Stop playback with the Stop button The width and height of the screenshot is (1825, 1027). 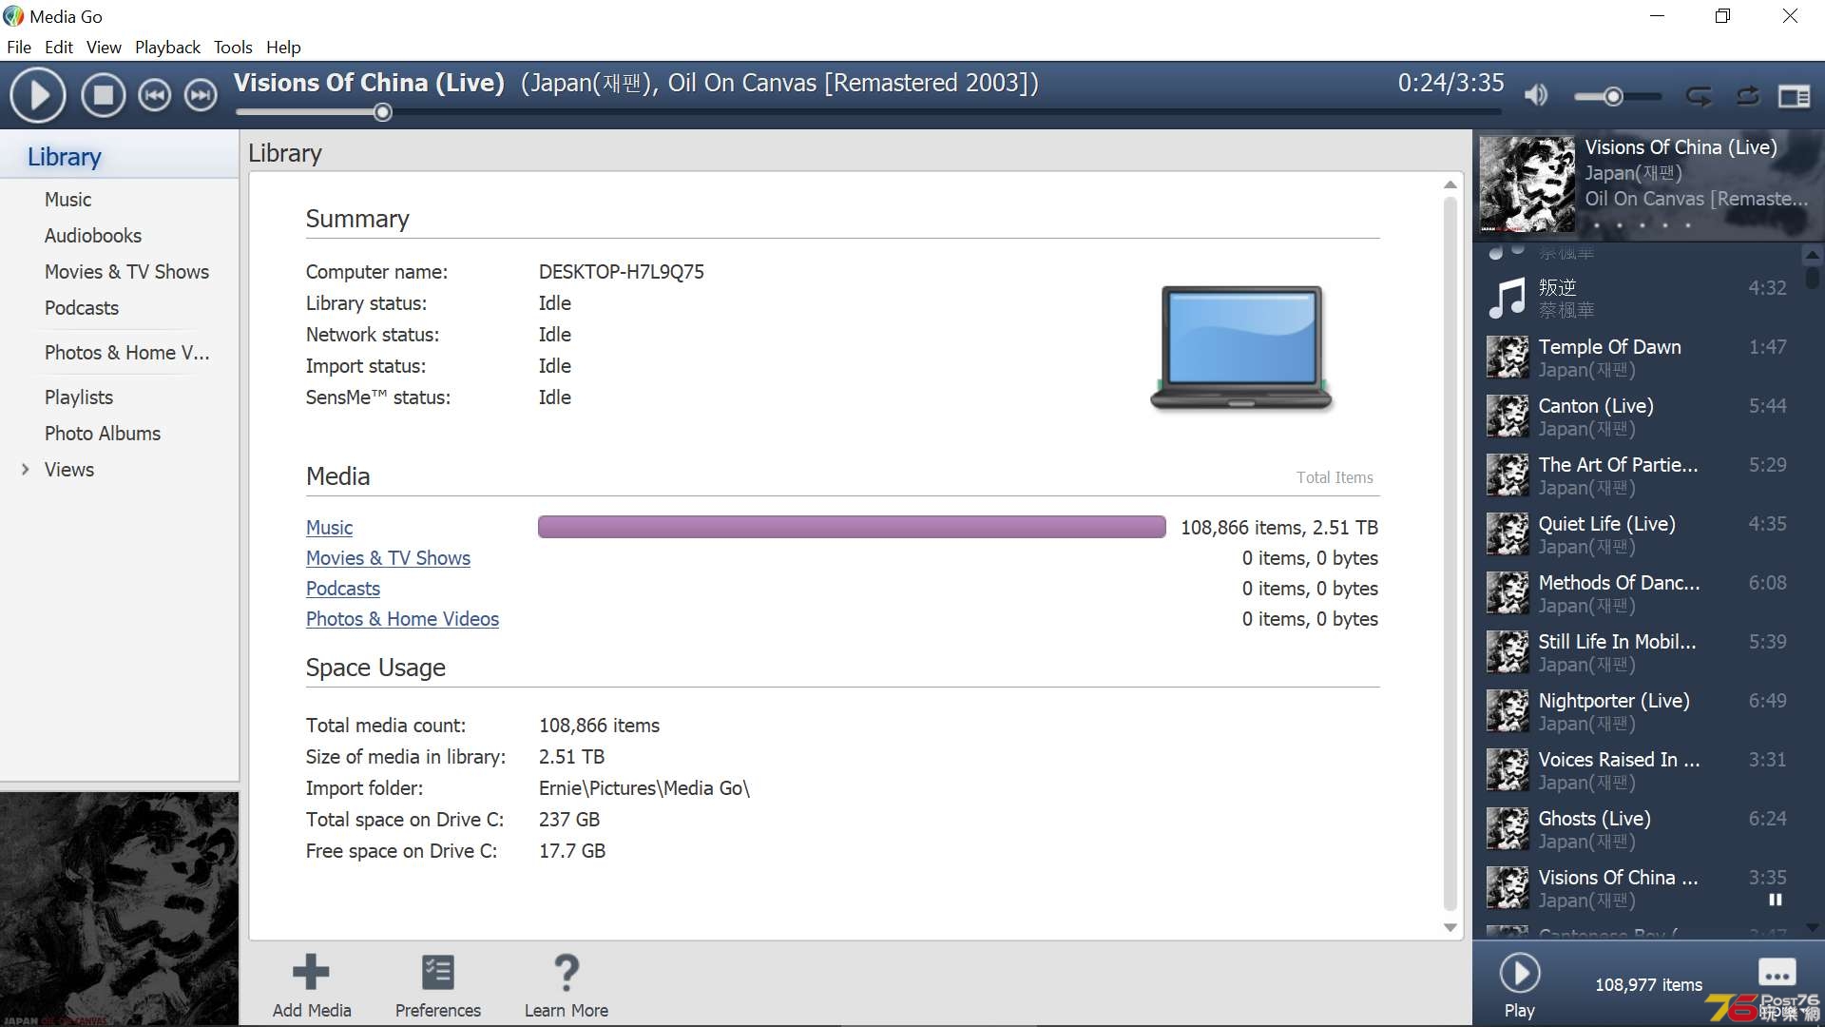(x=103, y=96)
